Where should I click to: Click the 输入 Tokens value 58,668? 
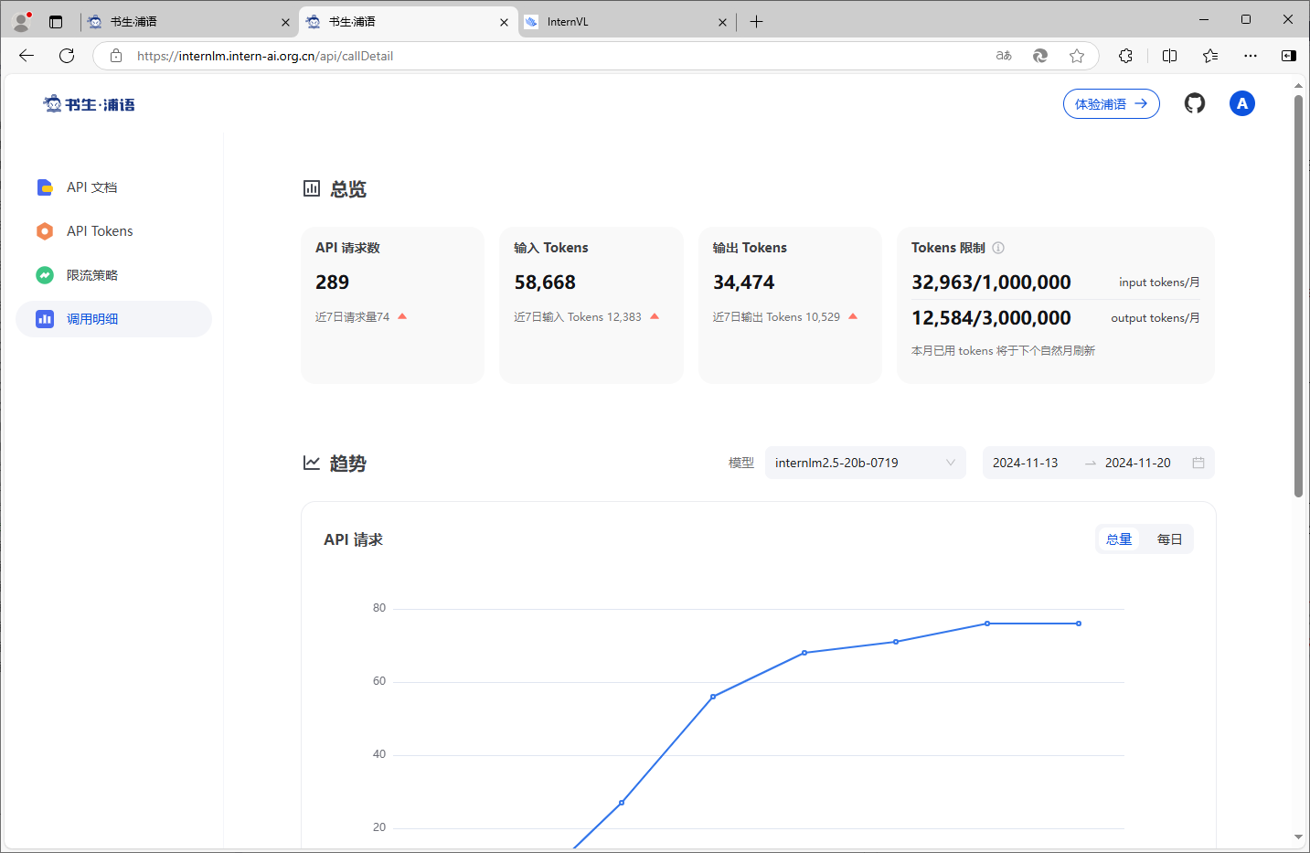click(545, 283)
